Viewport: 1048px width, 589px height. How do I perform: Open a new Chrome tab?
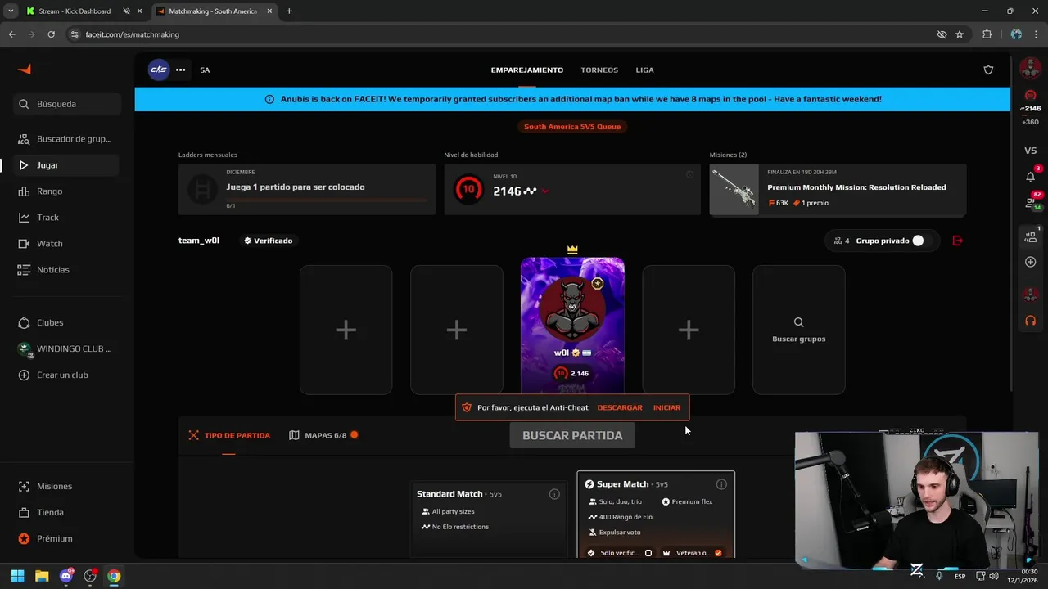tap(289, 11)
